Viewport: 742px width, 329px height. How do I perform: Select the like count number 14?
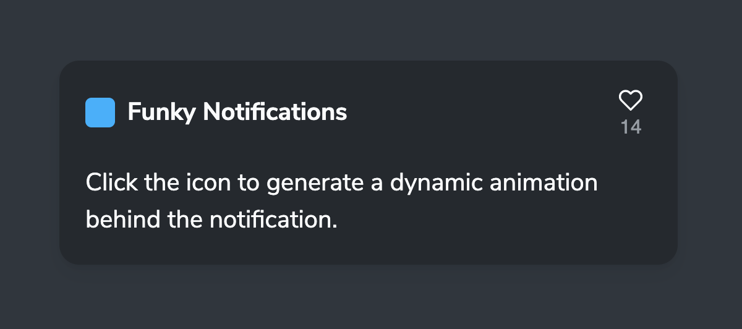631,127
